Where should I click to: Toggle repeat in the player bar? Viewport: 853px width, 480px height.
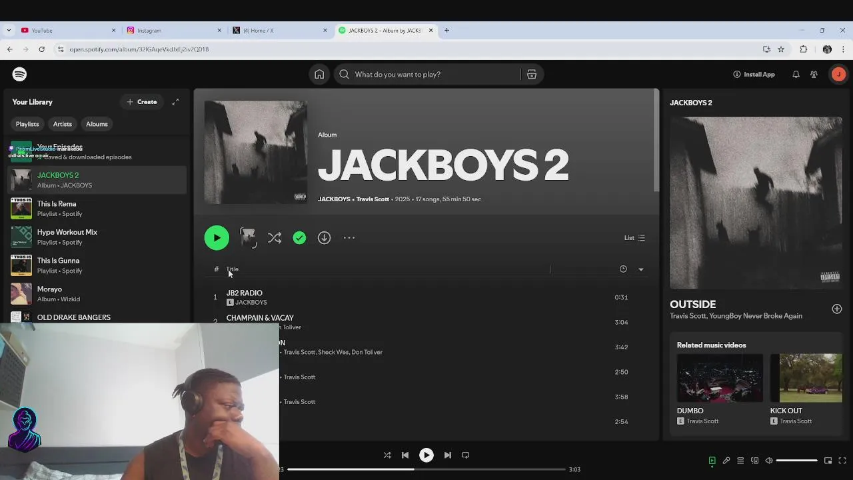(x=466, y=455)
